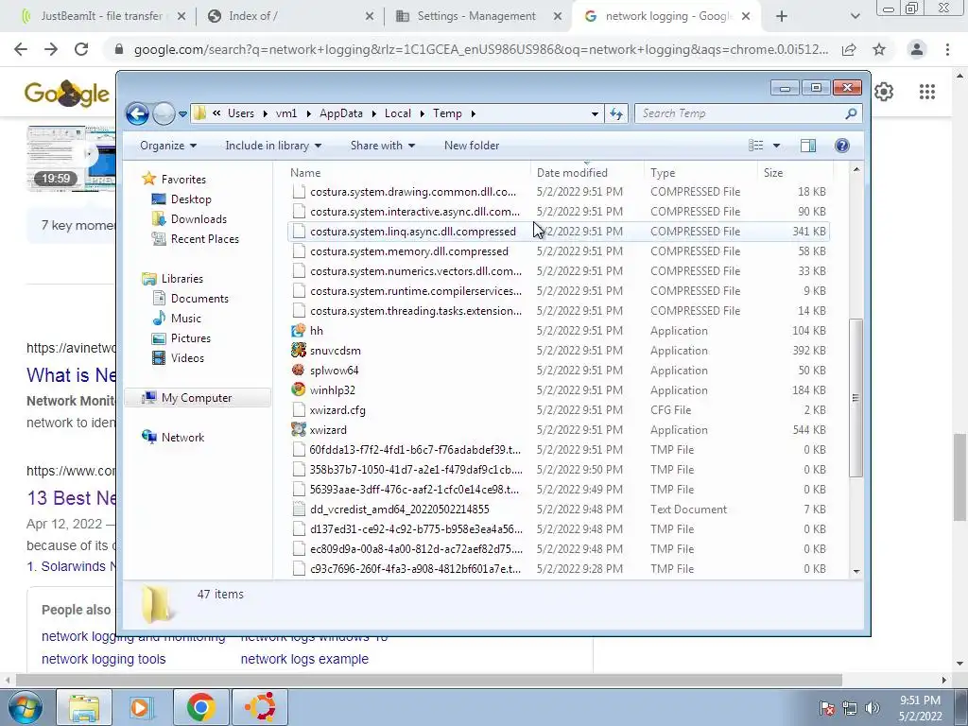
Task: Expand the more view options arrow
Action: coord(777,146)
